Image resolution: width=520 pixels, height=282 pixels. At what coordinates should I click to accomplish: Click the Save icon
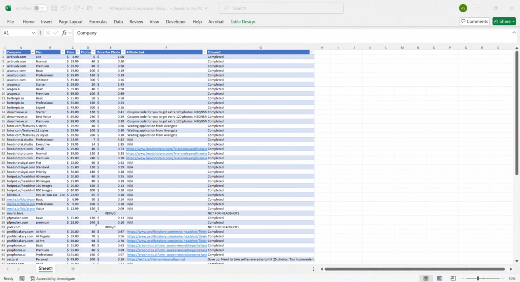coord(54,8)
